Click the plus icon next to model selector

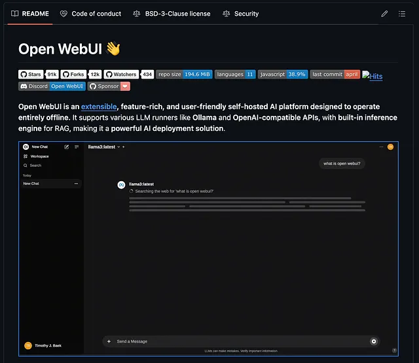tap(124, 147)
